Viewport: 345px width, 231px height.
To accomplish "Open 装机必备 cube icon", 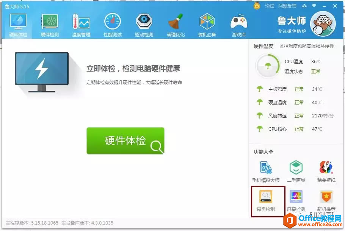I will [x=207, y=25].
